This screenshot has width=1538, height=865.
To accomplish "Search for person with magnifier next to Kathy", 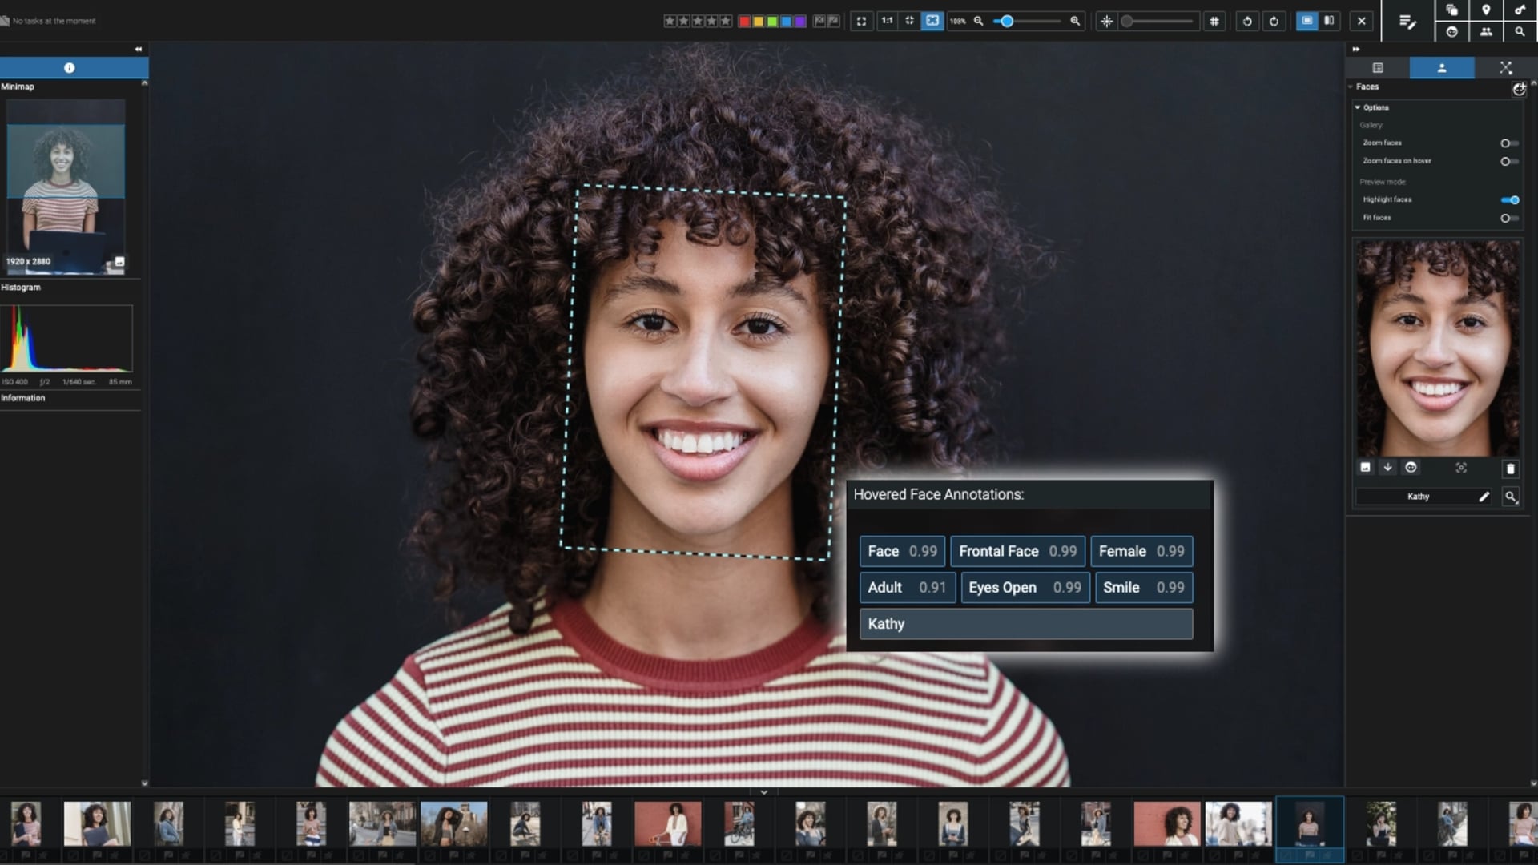I will pyautogui.click(x=1511, y=497).
